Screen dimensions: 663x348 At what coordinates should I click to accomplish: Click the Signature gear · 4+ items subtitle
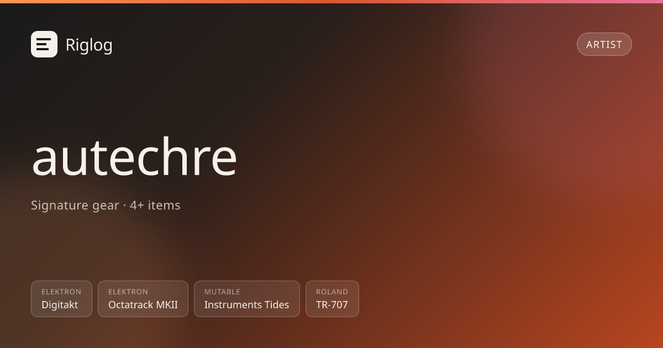(x=106, y=205)
